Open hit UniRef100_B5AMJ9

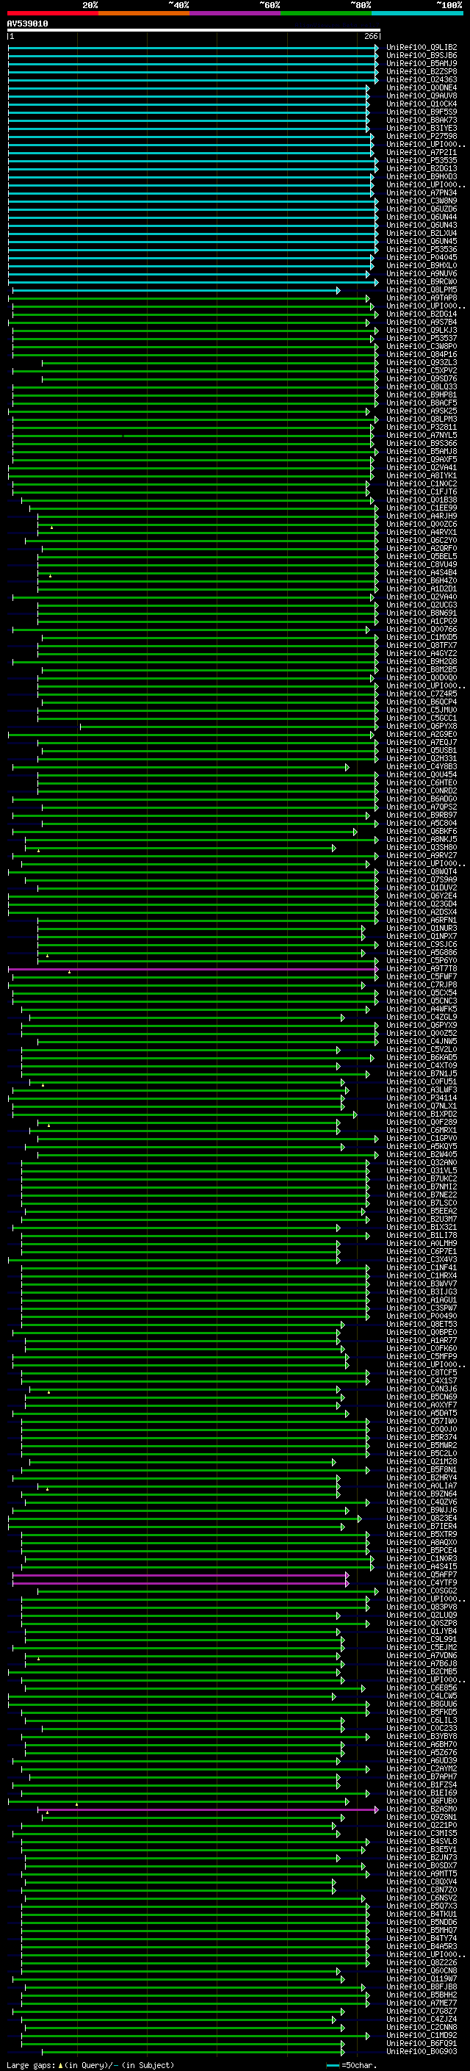pyautogui.click(x=422, y=63)
